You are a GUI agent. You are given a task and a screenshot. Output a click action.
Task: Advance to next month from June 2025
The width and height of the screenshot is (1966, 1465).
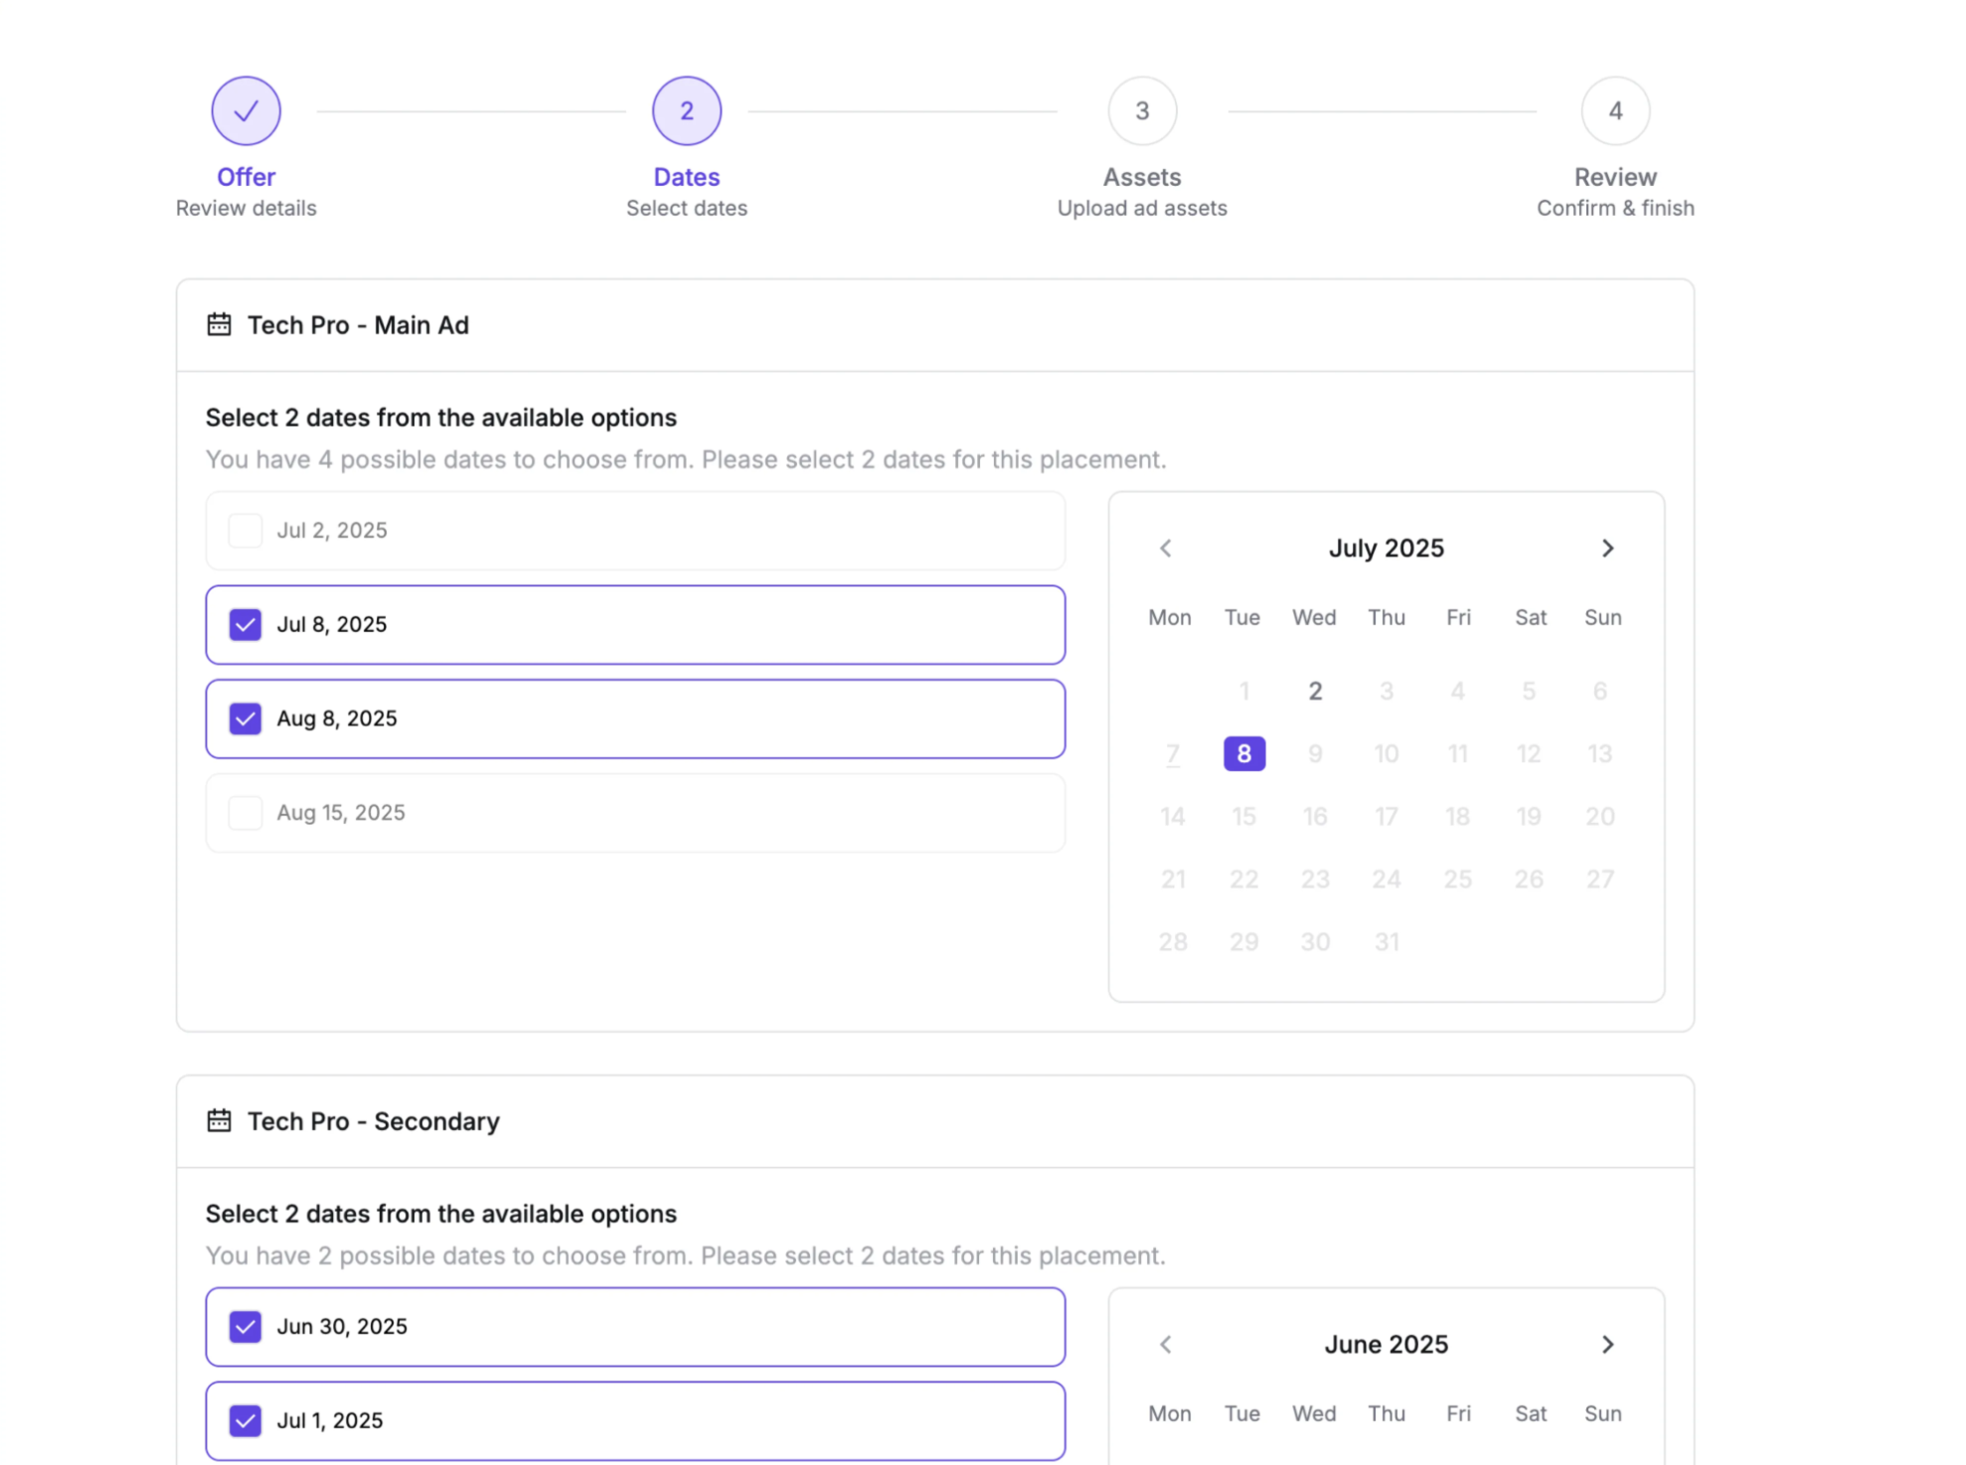pyautogui.click(x=1607, y=1344)
